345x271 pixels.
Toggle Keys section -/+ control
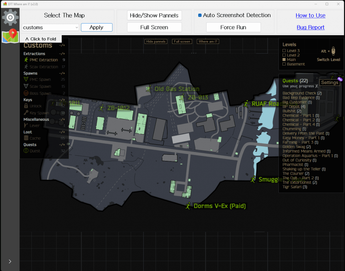(62, 100)
